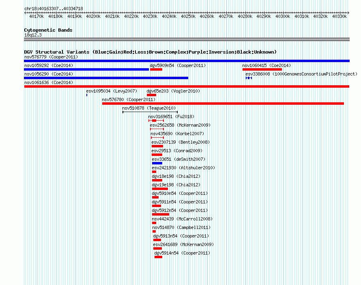This screenshot has width=361, height=285.
Task: Select the red nsv1060415 loss bar
Action: tap(262, 69)
